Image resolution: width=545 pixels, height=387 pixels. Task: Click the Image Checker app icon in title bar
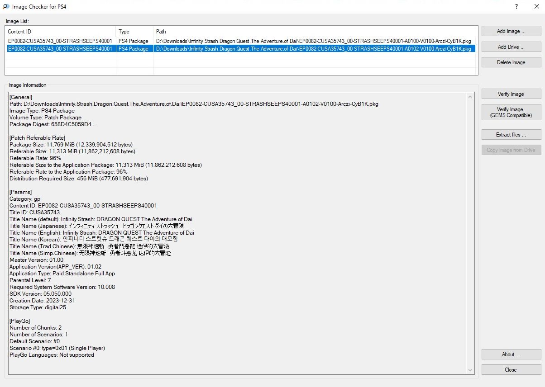coord(5,7)
